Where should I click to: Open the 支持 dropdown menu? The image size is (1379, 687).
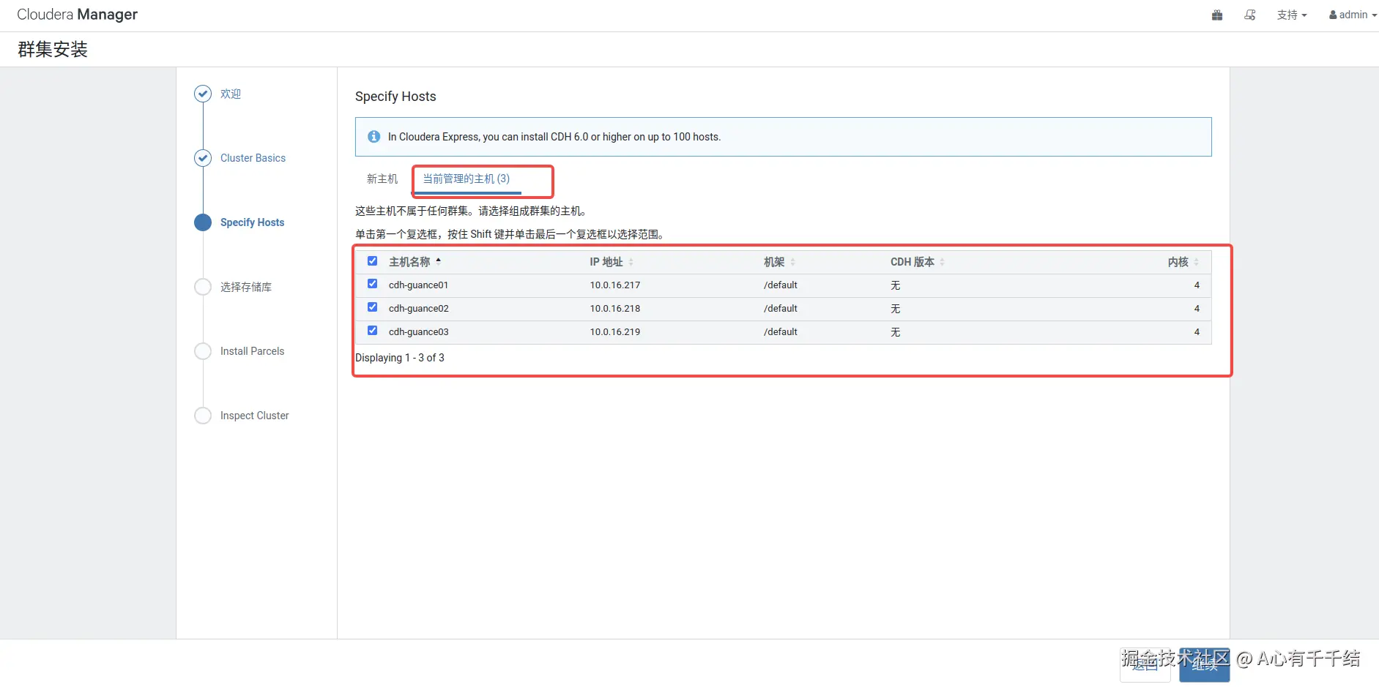click(x=1292, y=15)
